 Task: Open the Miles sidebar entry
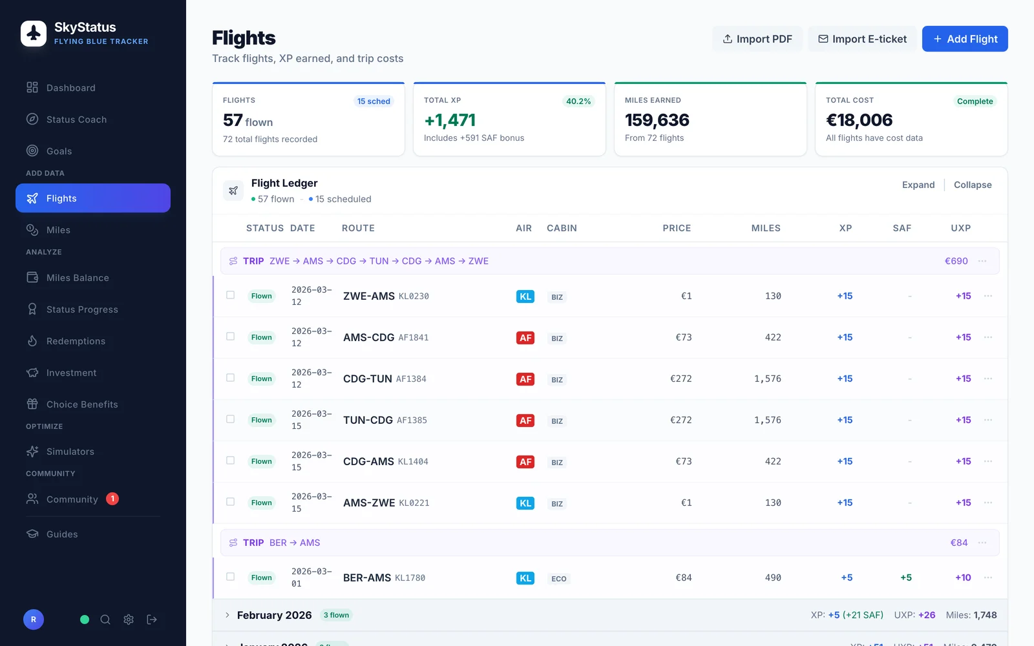coord(93,230)
